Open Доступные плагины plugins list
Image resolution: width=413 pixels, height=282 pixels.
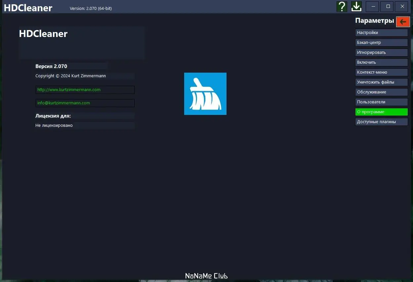tap(382, 122)
